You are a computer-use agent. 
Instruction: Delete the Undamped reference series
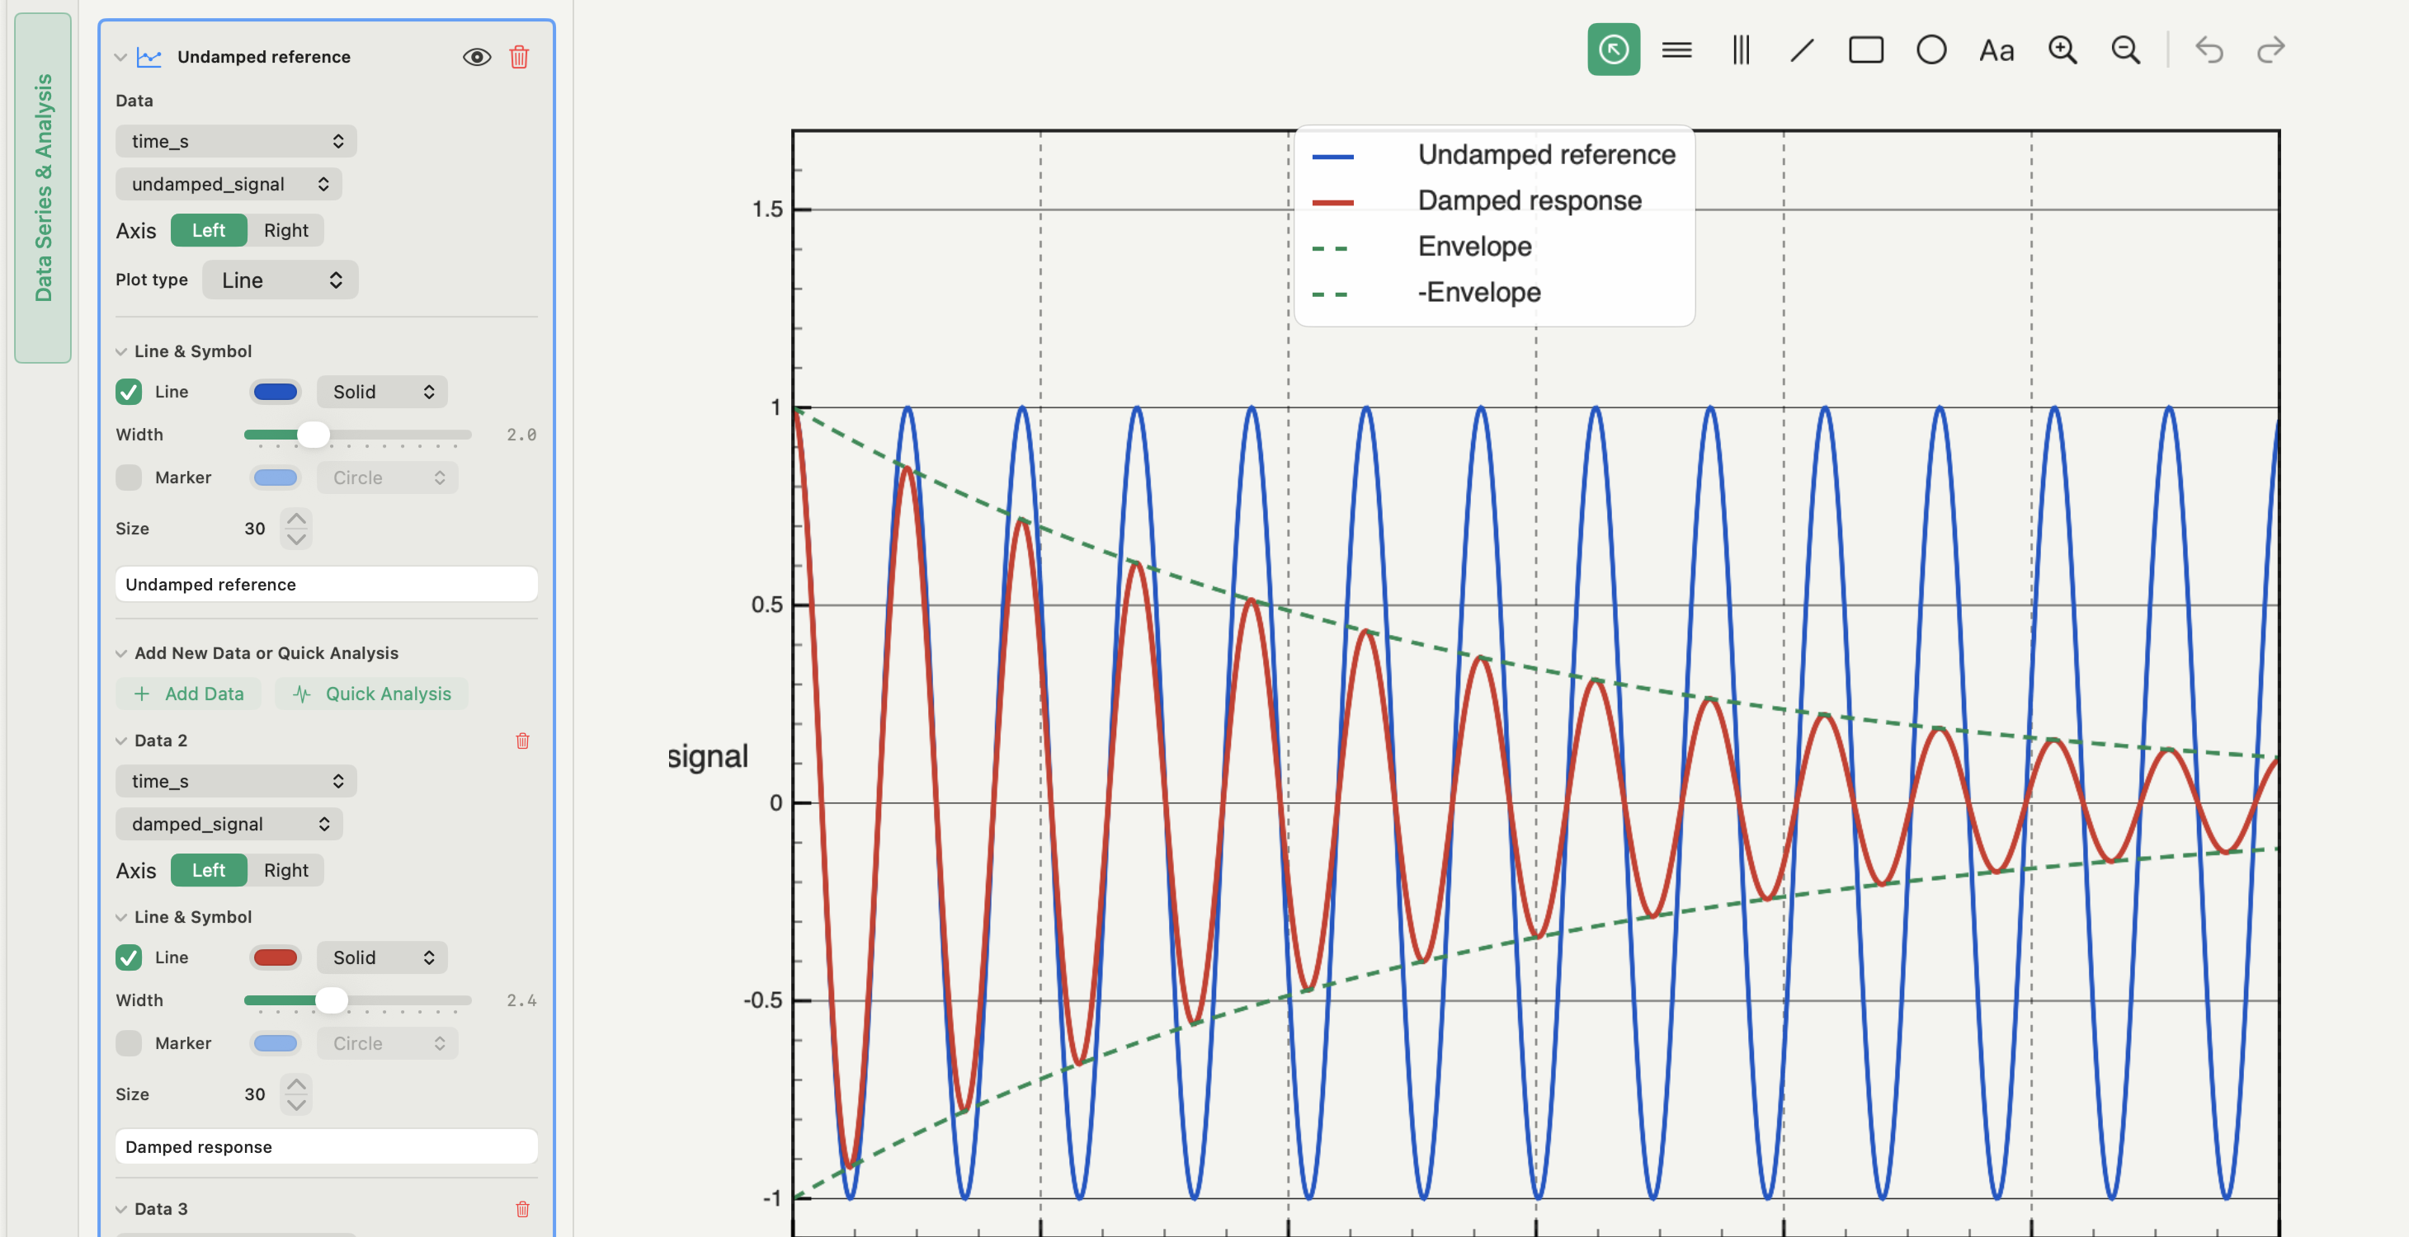pyautogui.click(x=519, y=57)
